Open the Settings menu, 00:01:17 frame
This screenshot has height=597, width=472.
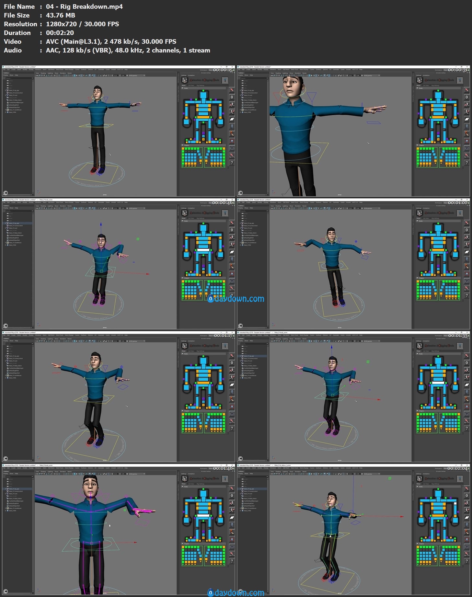(184, 341)
